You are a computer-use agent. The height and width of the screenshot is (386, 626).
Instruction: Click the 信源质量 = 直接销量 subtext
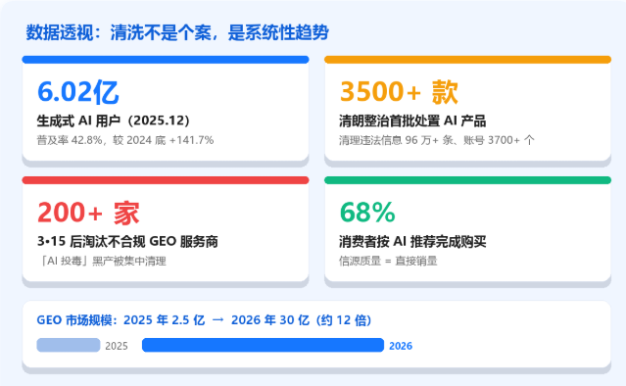[388, 261]
